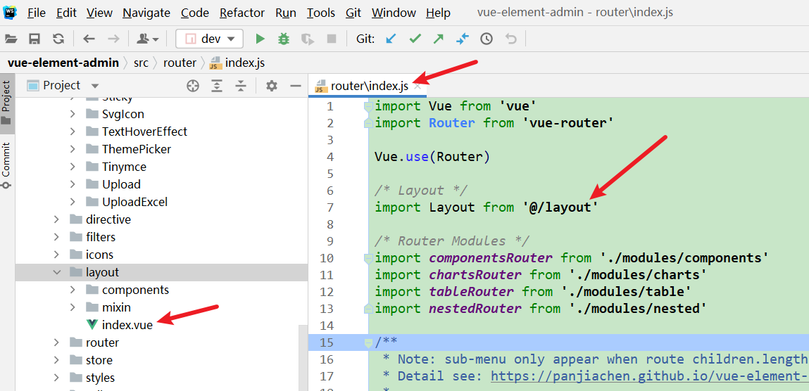This screenshot has width=809, height=391.
Task: Expand the TextHoverEffect folder
Action: pyautogui.click(x=73, y=132)
